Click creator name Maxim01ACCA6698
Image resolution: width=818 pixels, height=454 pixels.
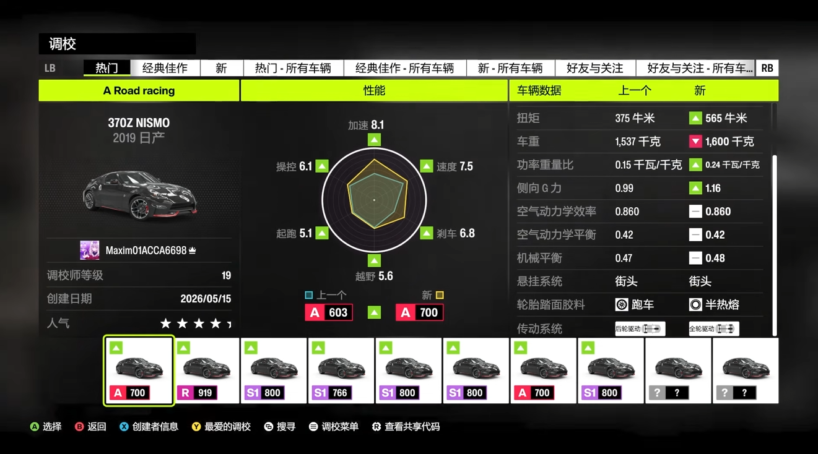coord(146,251)
